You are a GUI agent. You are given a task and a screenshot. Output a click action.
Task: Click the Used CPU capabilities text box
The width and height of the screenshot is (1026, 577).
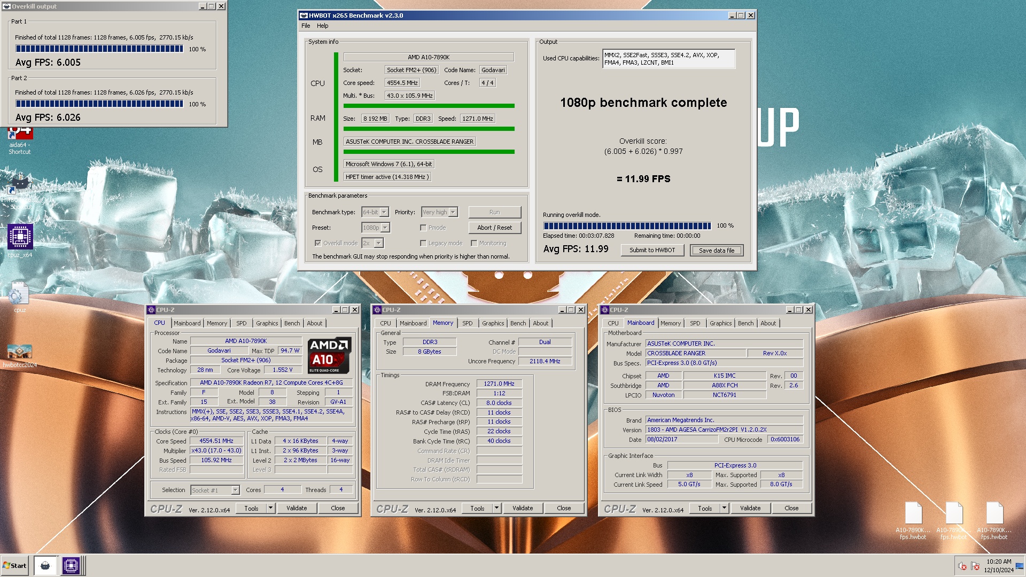click(x=669, y=59)
